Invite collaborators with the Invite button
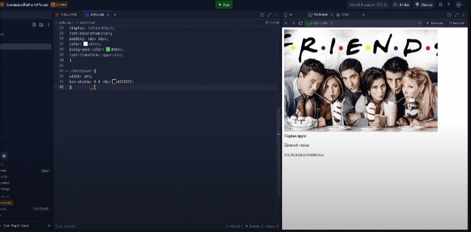471x232 pixels. pos(401,5)
